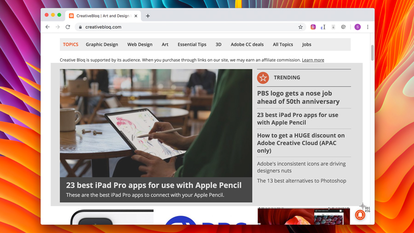Viewport: 414px width, 233px height.
Task: Open the purple S profile avatar
Action: [x=357, y=27]
